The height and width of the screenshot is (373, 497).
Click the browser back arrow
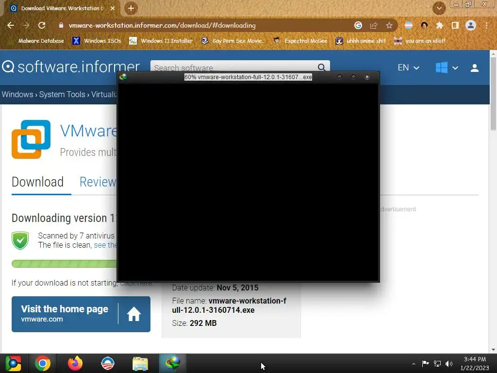click(11, 25)
